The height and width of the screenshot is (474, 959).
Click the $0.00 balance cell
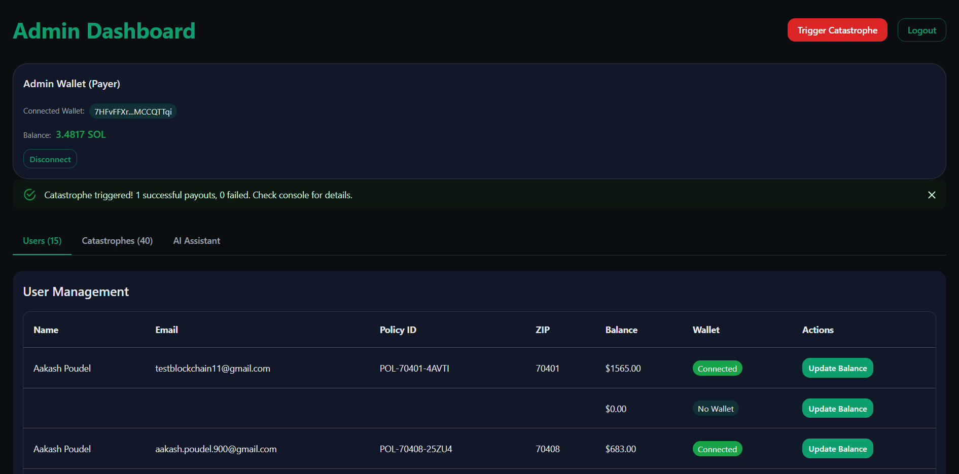click(616, 409)
